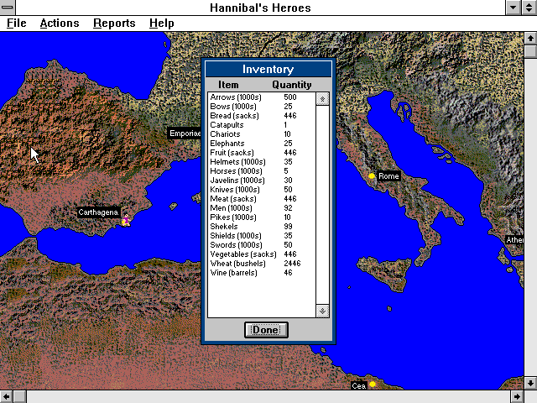This screenshot has height=403, width=537.
Task: Click Hannibal's army figure near Carthagena
Action: click(x=126, y=220)
